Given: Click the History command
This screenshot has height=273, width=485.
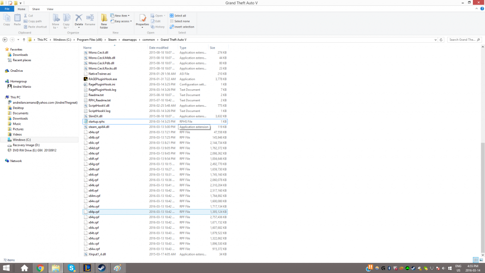Looking at the screenshot, I should (158, 27).
